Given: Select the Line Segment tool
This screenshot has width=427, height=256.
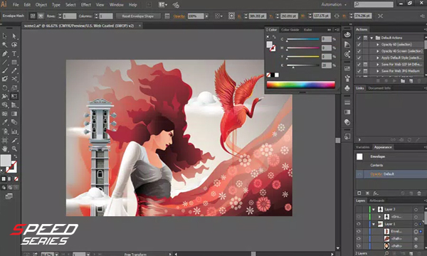Looking at the screenshot, I should (x=5, y=63).
